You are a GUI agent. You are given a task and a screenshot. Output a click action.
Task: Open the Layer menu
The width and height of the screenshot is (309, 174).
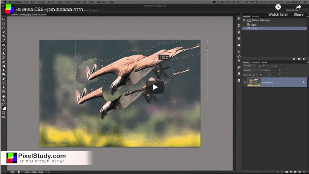point(51,2)
